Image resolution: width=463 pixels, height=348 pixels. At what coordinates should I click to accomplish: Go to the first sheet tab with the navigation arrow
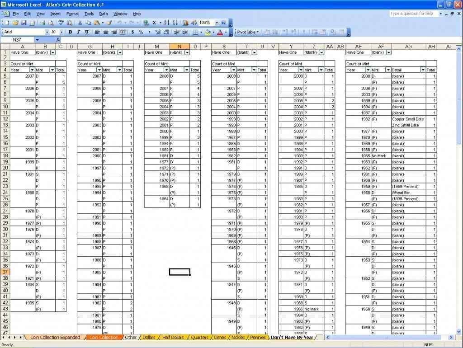[x=3, y=337]
